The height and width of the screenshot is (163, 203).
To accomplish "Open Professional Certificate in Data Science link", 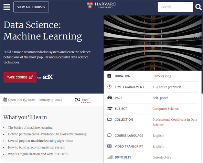I will tap(175, 122).
